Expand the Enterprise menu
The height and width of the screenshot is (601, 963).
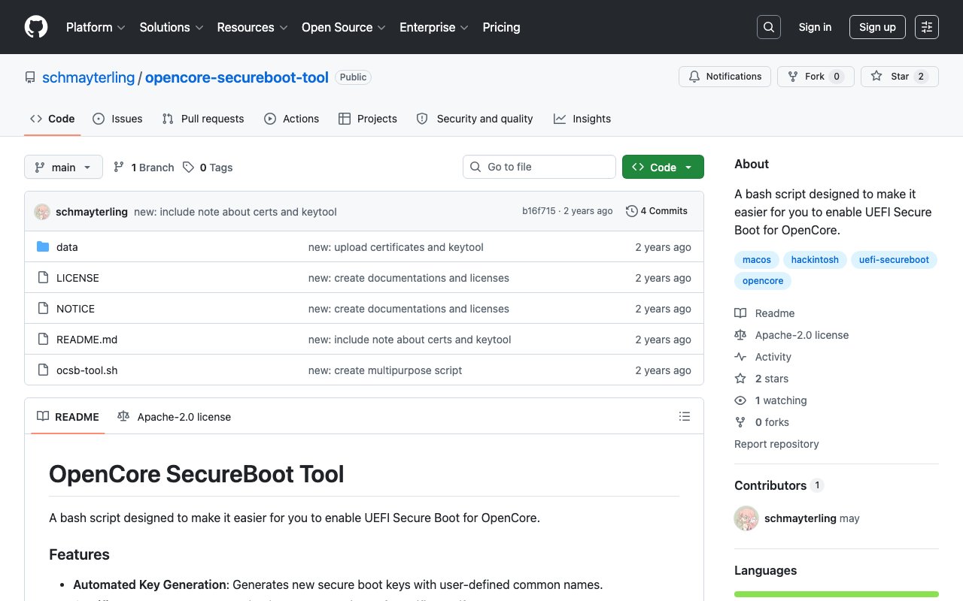tap(434, 27)
